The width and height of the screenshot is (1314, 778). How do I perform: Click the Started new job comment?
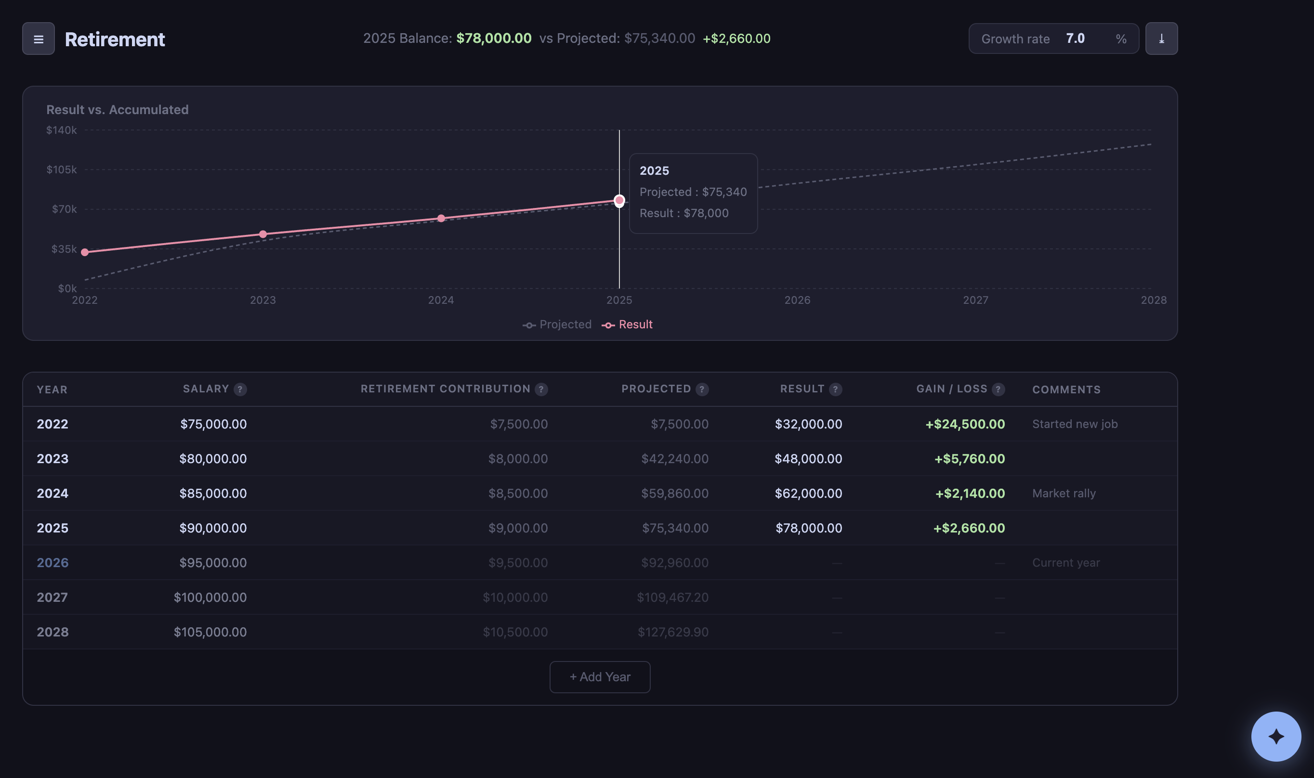[1075, 424]
